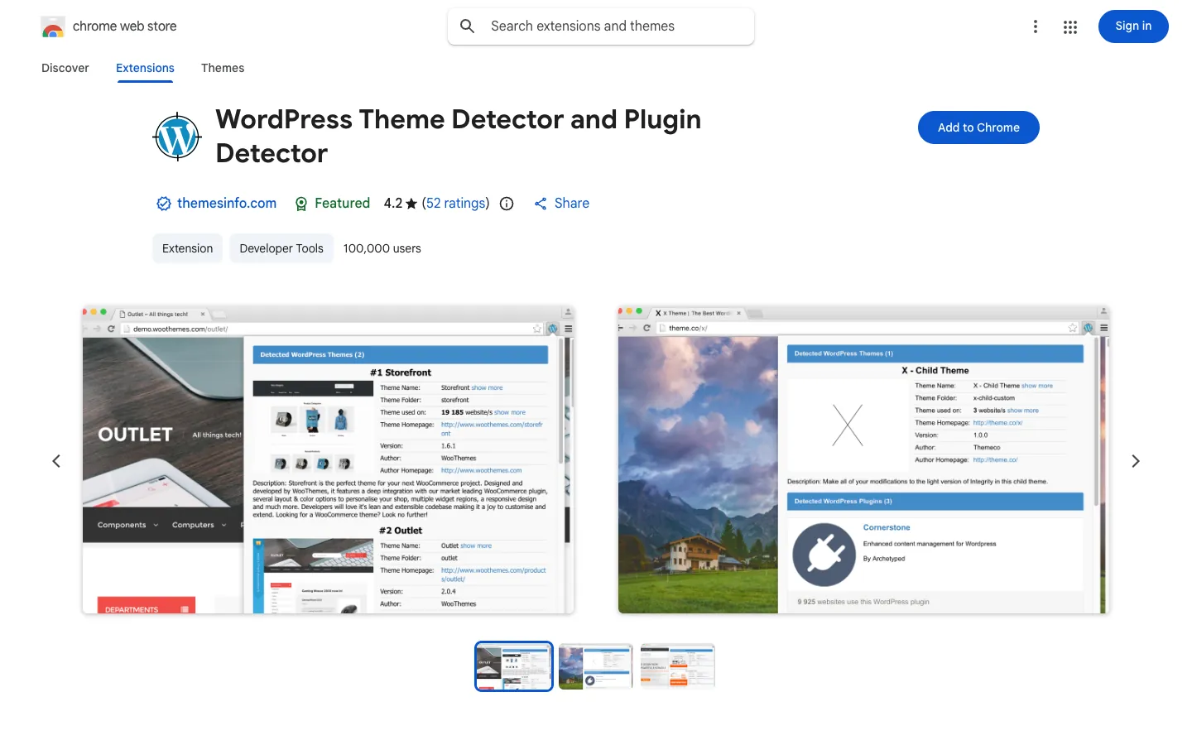Open the Storefront theme screenshot
The height and width of the screenshot is (745, 1192).
328,459
